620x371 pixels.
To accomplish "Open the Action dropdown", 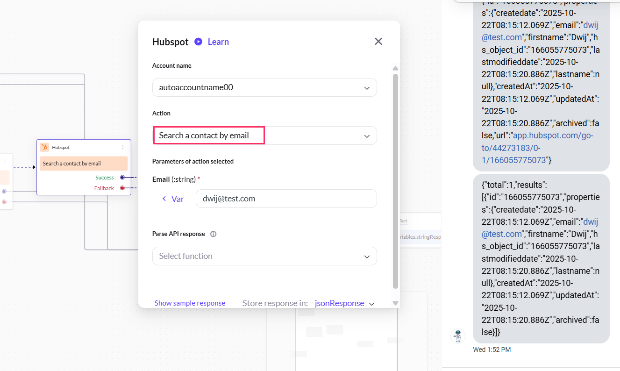I will [x=367, y=136].
